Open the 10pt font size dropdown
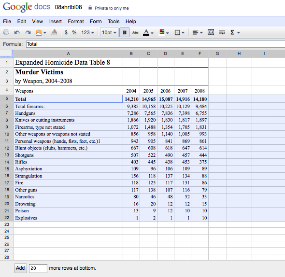The height and width of the screenshot is (277, 285). (x=109, y=32)
